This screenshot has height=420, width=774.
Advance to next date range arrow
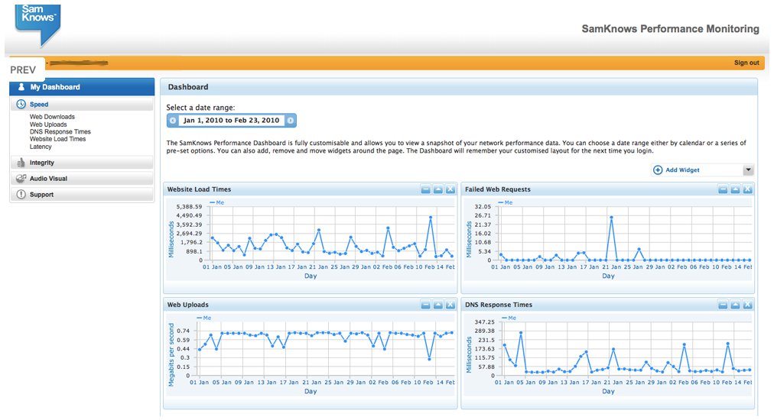tap(291, 121)
